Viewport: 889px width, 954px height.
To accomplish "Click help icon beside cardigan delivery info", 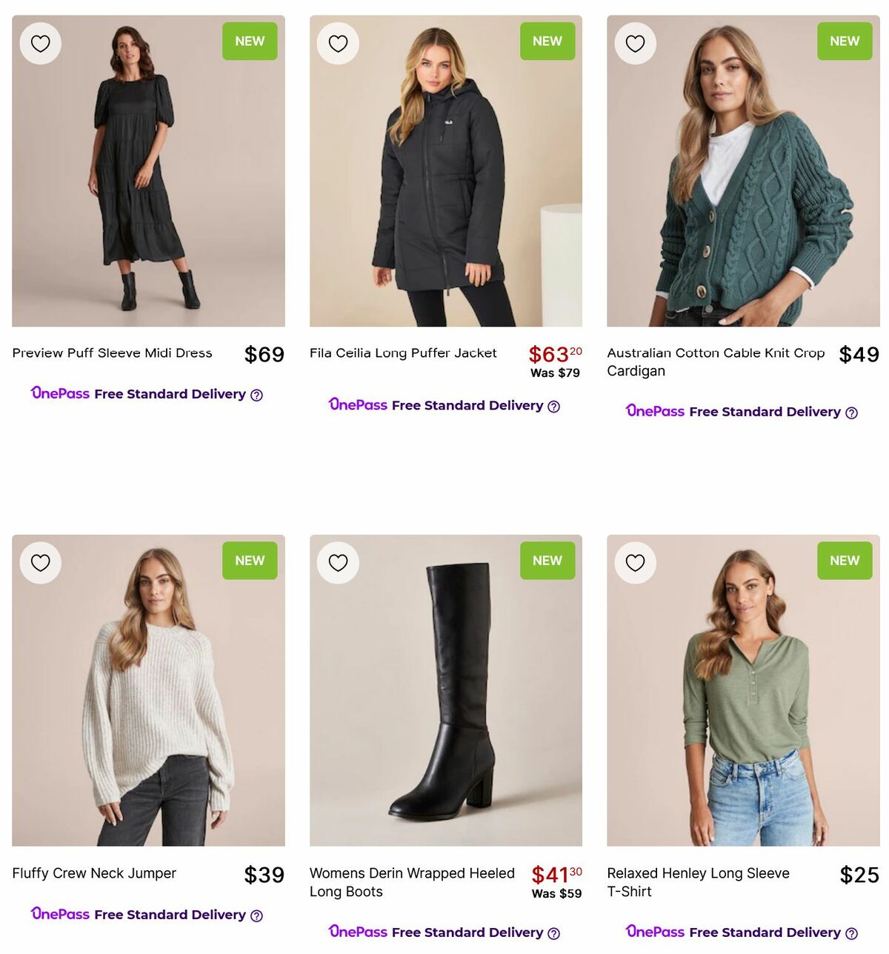I will pyautogui.click(x=852, y=412).
